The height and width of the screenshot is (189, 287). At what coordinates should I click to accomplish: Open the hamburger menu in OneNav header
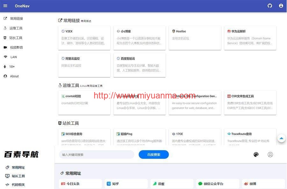[x=5, y=6]
